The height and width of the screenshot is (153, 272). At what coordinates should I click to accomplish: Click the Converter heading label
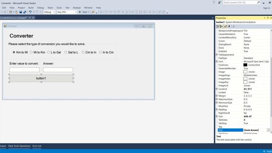[21, 36]
